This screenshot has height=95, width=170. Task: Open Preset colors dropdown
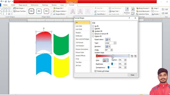(x=108, y=40)
